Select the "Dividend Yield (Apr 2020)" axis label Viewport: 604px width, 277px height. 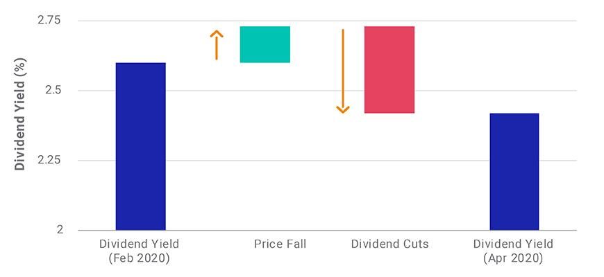point(514,251)
